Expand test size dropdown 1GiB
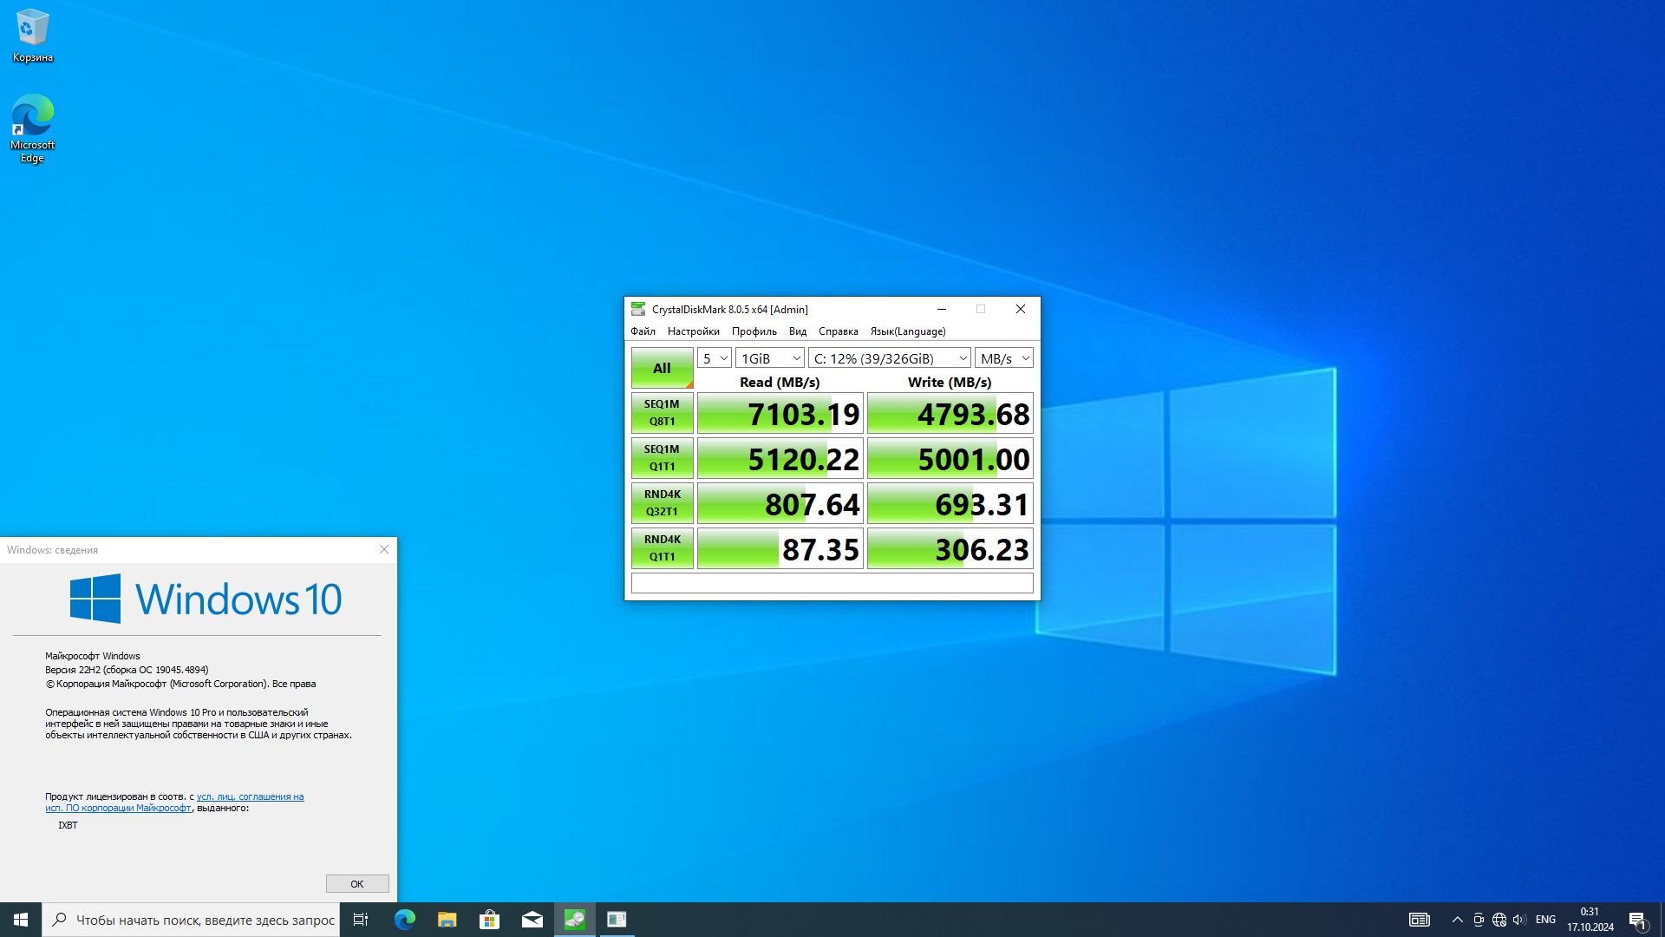 coord(769,358)
